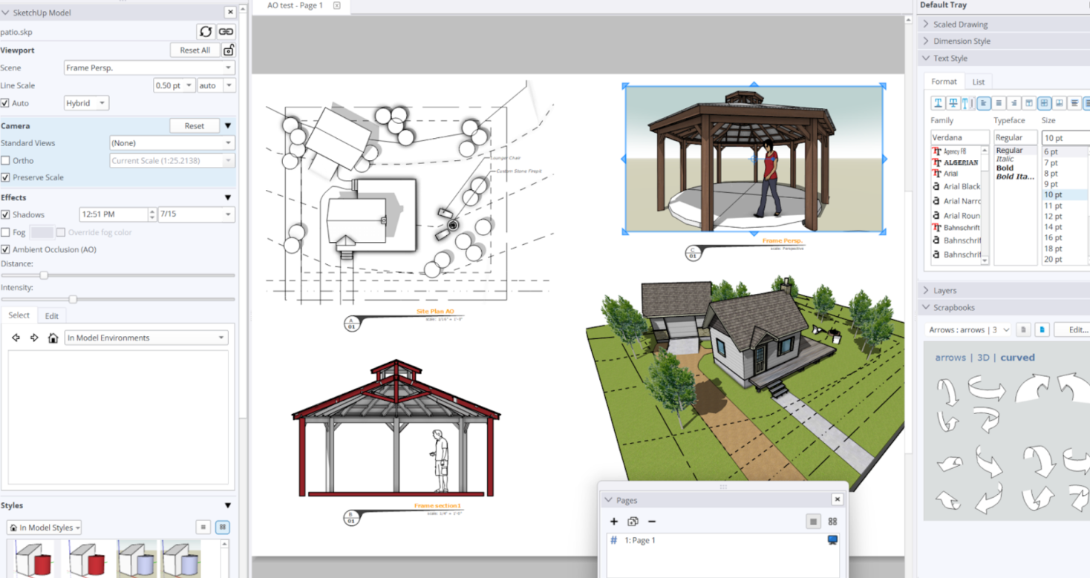The width and height of the screenshot is (1090, 578).
Task: Toggle the Preserve Scale checkbox
Action: 5,177
